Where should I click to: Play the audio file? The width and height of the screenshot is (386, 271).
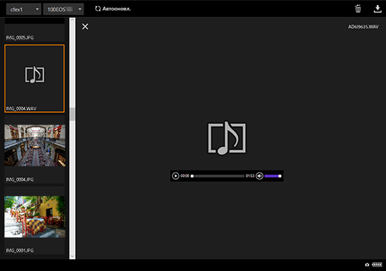(x=175, y=176)
